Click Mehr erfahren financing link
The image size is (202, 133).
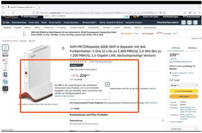click(151, 103)
